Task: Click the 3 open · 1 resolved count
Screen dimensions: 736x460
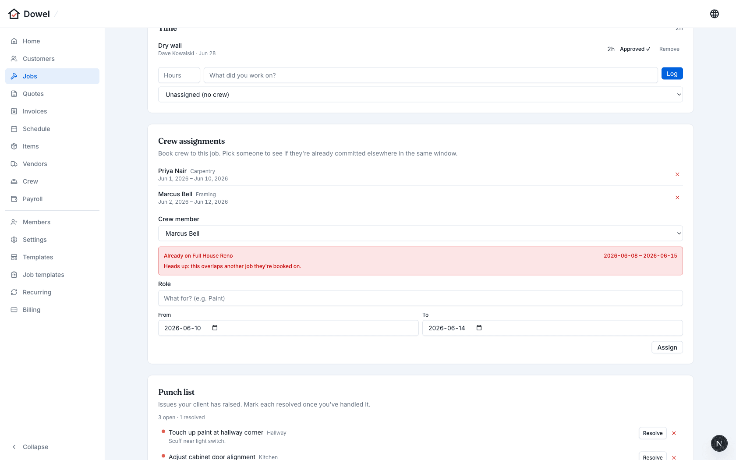Action: 181,418
